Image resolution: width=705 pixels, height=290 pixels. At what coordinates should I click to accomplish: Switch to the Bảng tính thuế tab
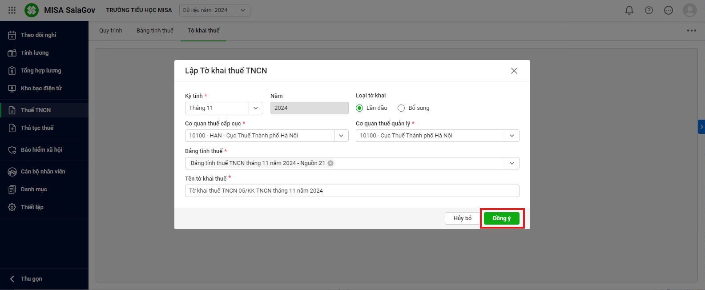pyautogui.click(x=155, y=31)
